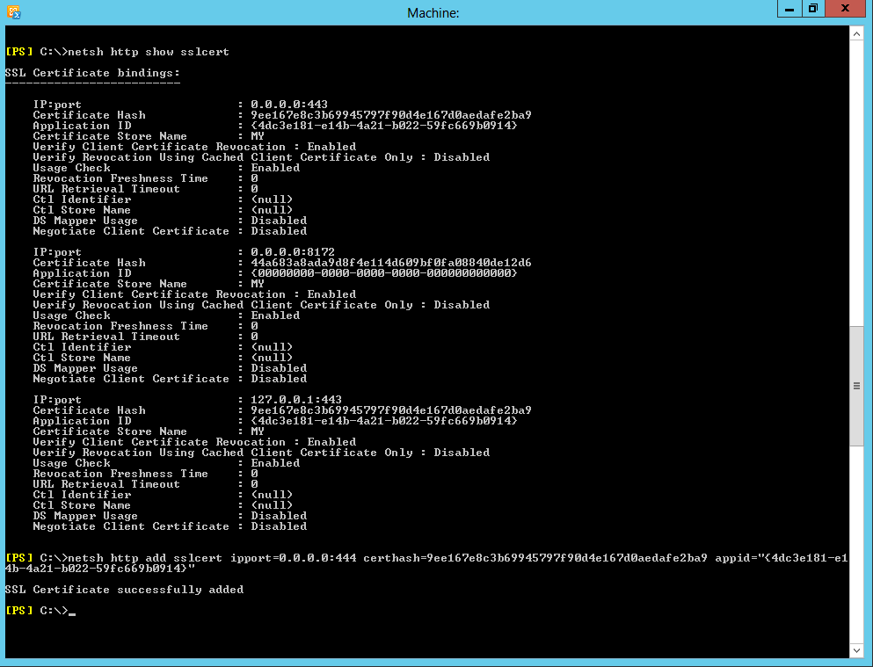Click 'Certificate Store Name' MY for 0.0.0.0:8172
Image resolution: width=873 pixels, height=667 pixels.
[258, 284]
